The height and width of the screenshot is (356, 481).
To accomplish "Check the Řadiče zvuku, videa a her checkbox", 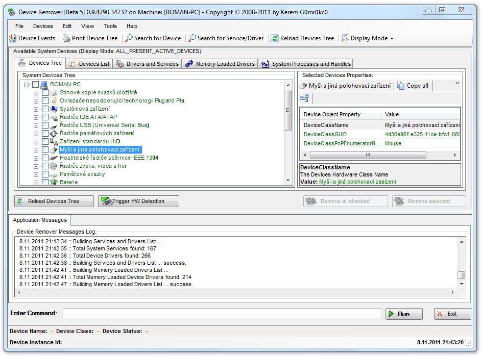I will (x=45, y=166).
